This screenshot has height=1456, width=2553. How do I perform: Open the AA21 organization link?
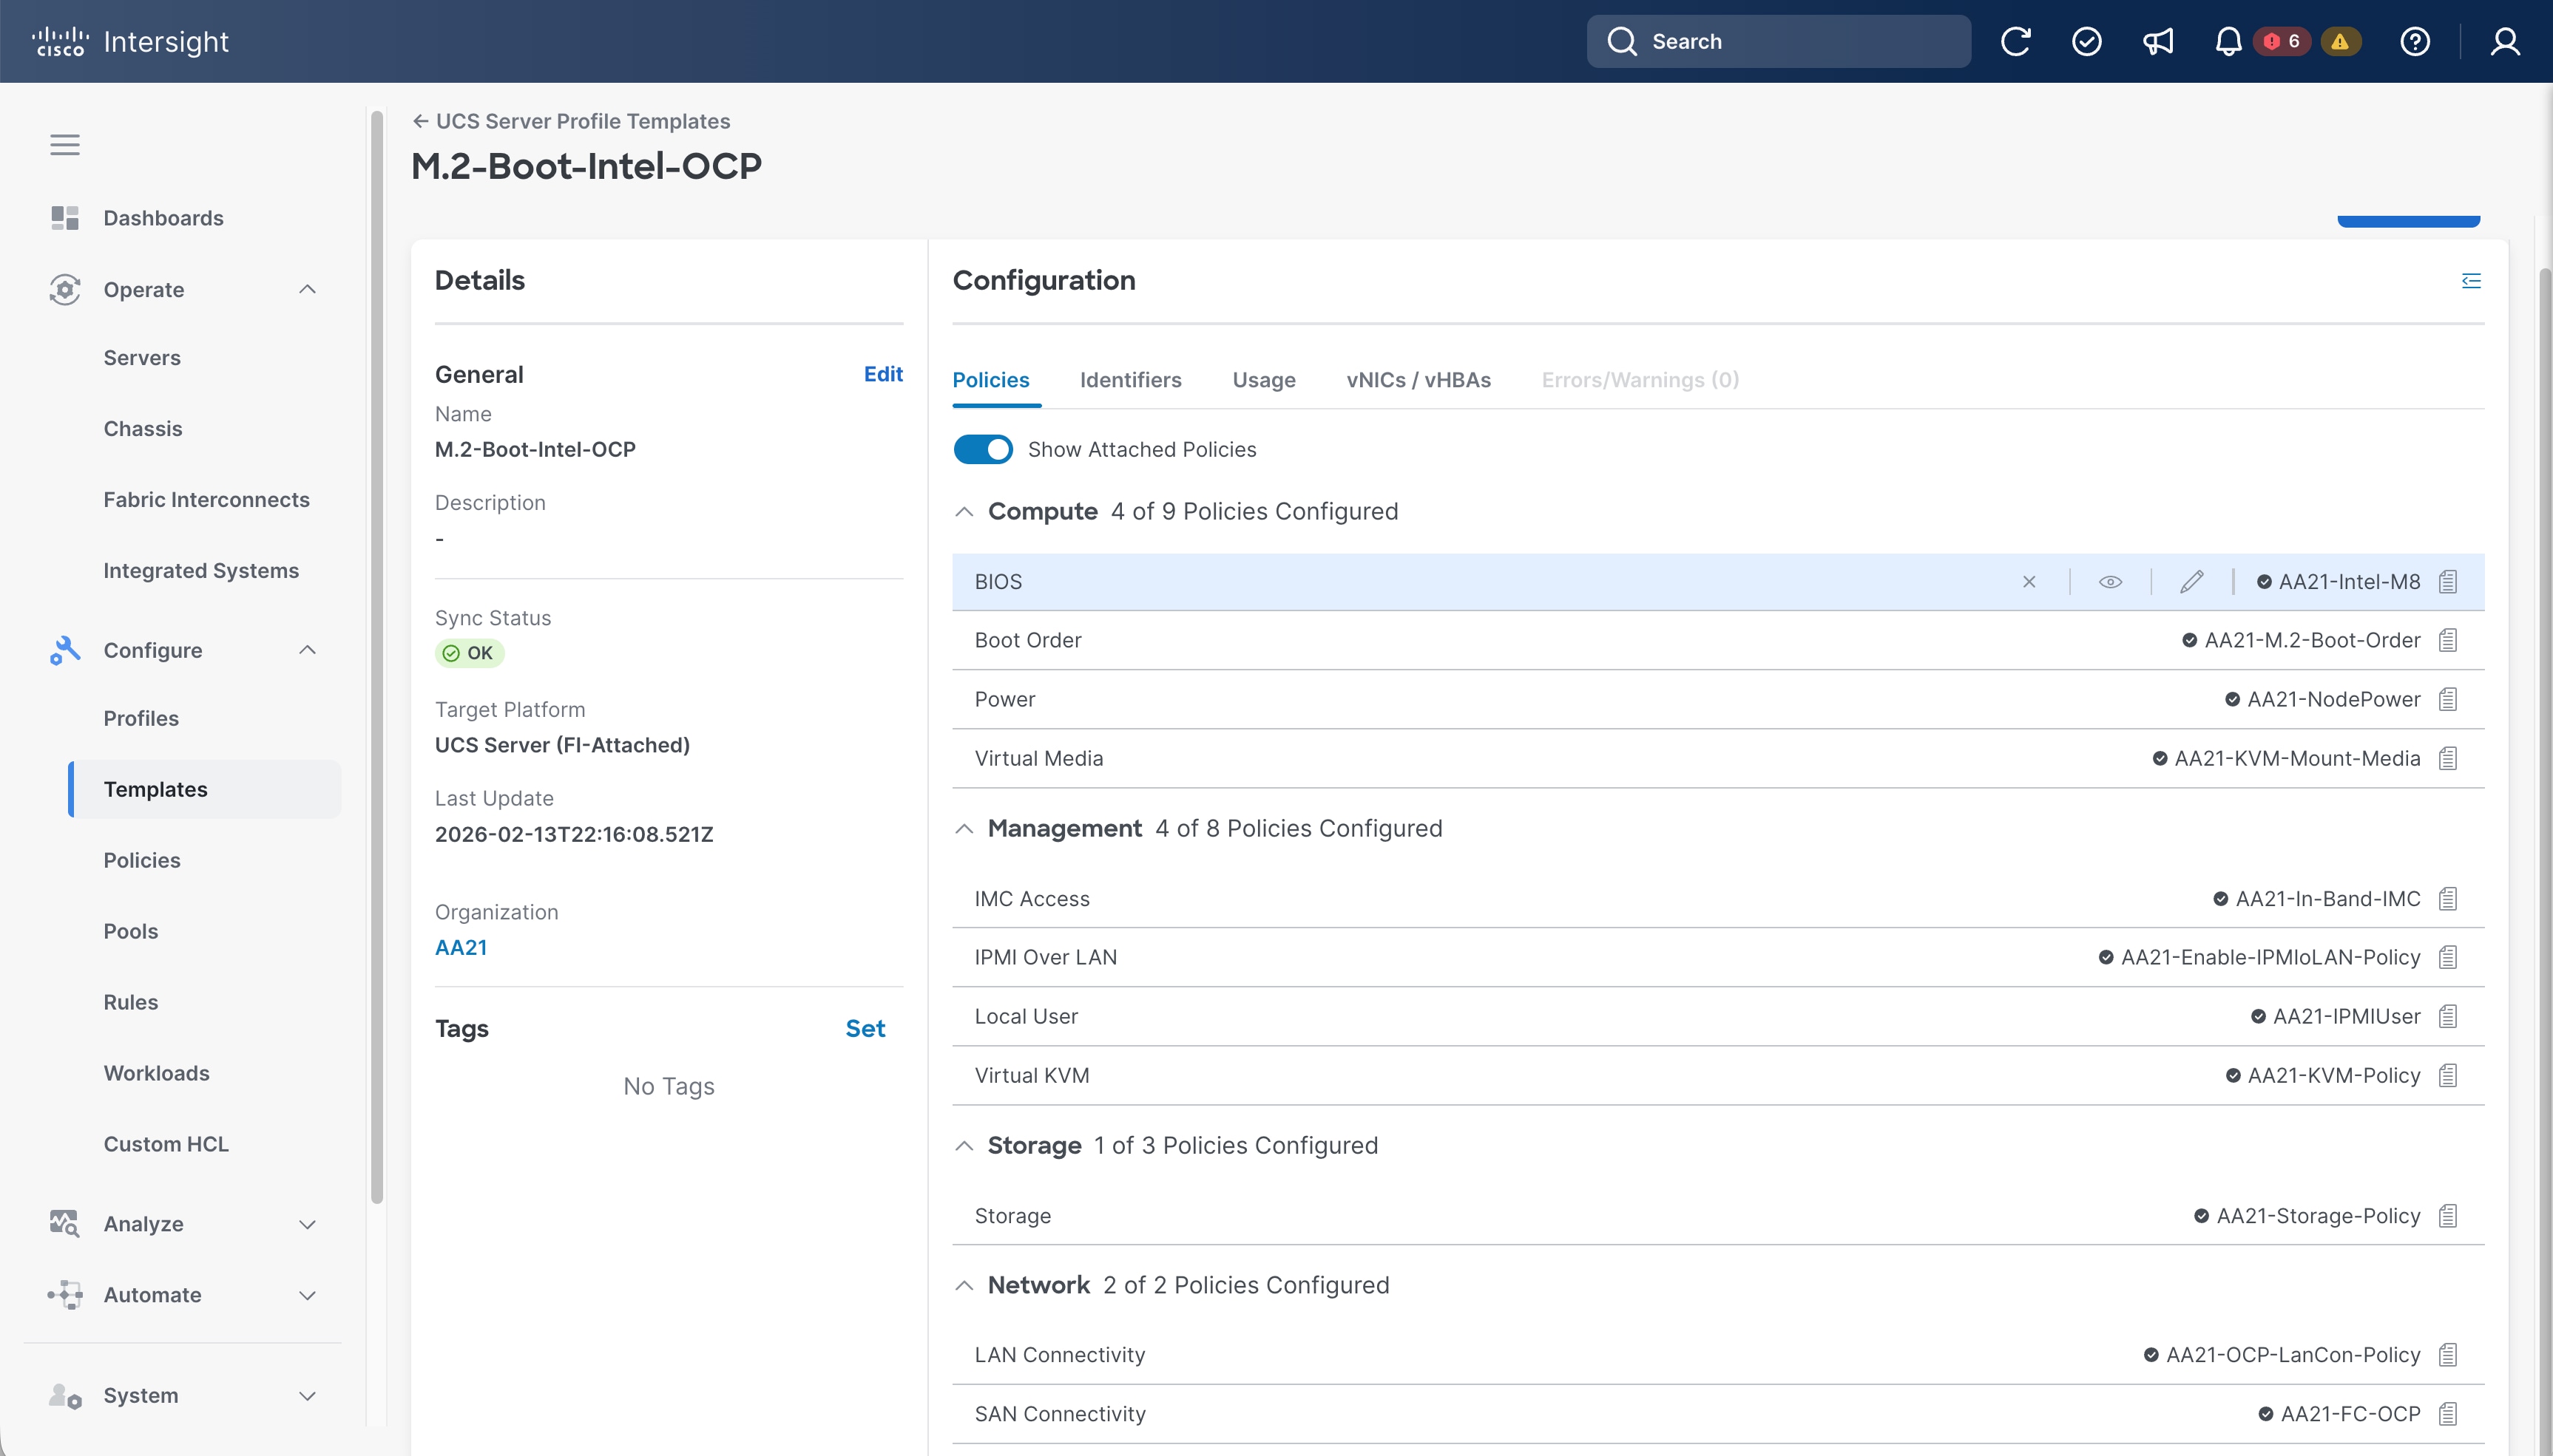click(461, 947)
